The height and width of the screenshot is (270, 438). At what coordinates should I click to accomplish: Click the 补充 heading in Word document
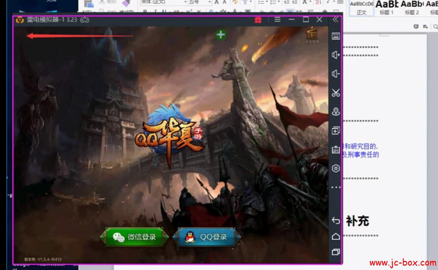(357, 221)
